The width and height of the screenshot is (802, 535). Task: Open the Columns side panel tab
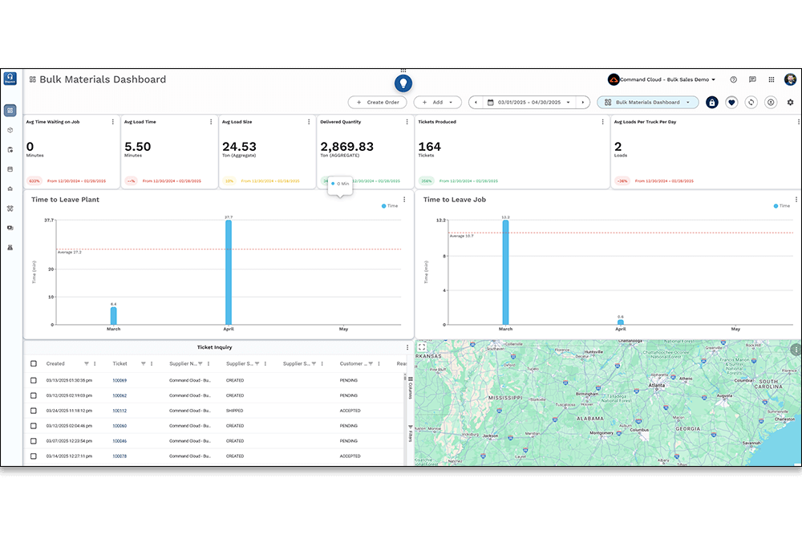(410, 387)
